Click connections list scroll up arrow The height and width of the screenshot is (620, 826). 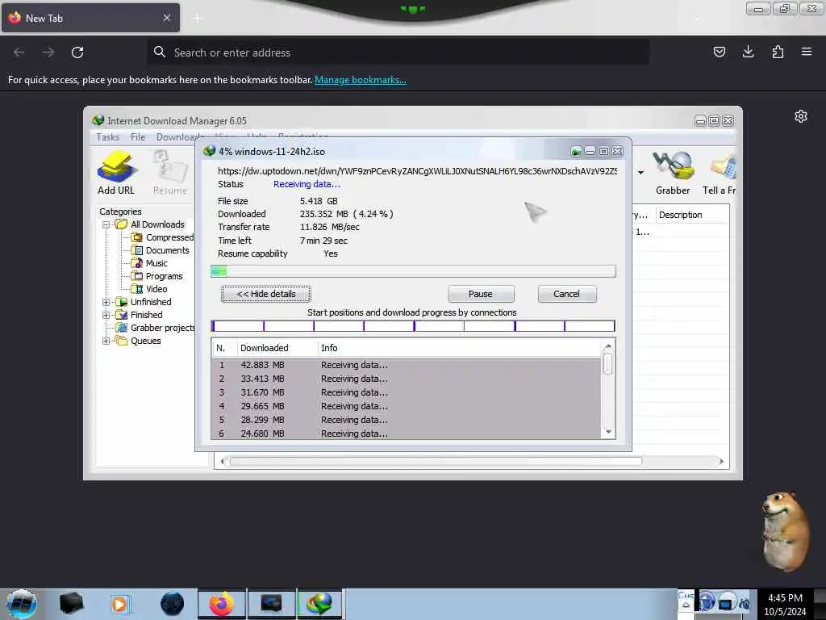pyautogui.click(x=608, y=346)
